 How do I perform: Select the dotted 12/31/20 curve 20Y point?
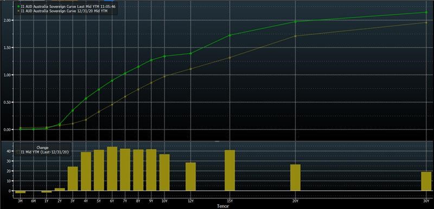coord(295,36)
